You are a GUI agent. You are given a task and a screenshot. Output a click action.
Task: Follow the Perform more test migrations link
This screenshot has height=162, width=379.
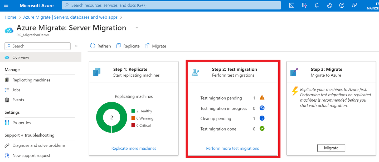[x=232, y=148]
